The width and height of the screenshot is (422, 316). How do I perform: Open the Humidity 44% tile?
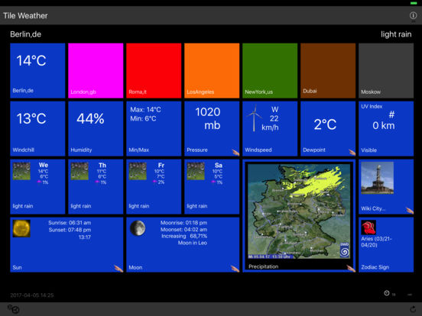pos(96,128)
